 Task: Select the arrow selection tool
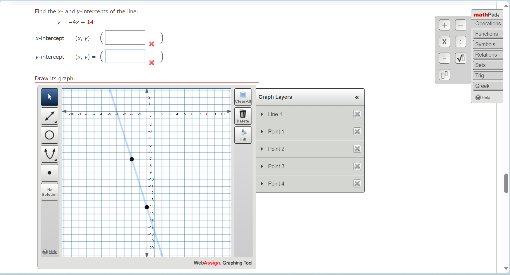tap(49, 97)
